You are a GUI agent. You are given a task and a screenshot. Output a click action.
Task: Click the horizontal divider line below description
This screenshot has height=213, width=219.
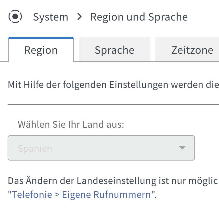click(x=113, y=104)
